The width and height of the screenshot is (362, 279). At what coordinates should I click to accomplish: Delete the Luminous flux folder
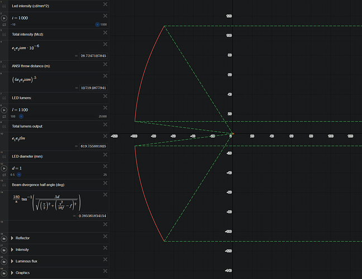point(105,259)
